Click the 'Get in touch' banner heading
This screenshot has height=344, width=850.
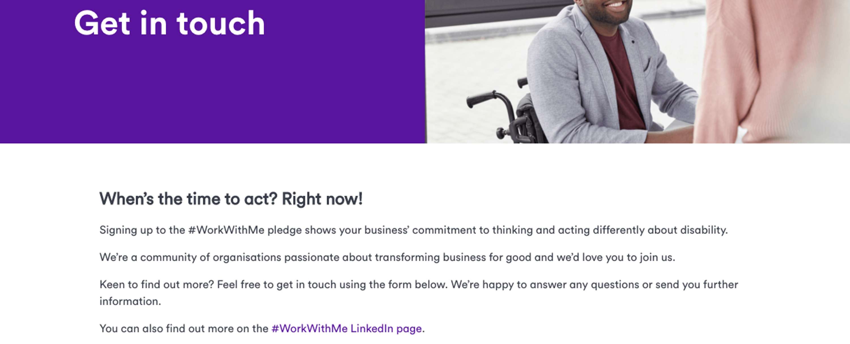pyautogui.click(x=170, y=23)
